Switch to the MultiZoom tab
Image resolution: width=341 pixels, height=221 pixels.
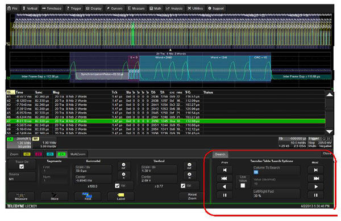78,154
